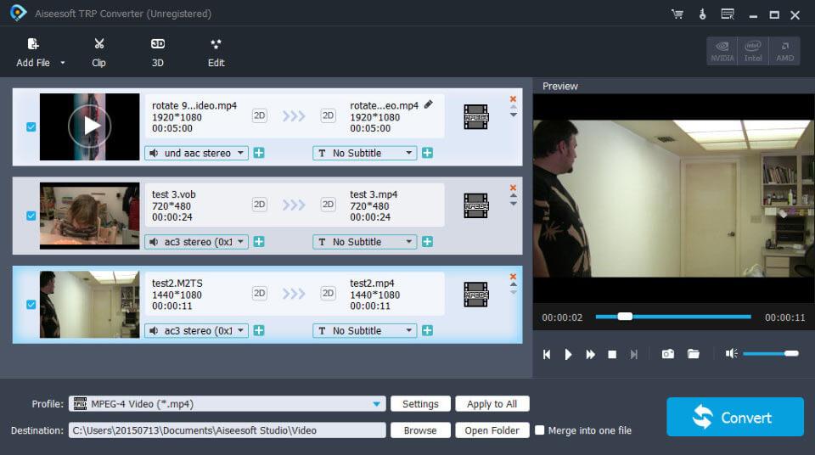This screenshot has width=815, height=455.
Task: Add audio track to rotate video
Action: [x=259, y=153]
